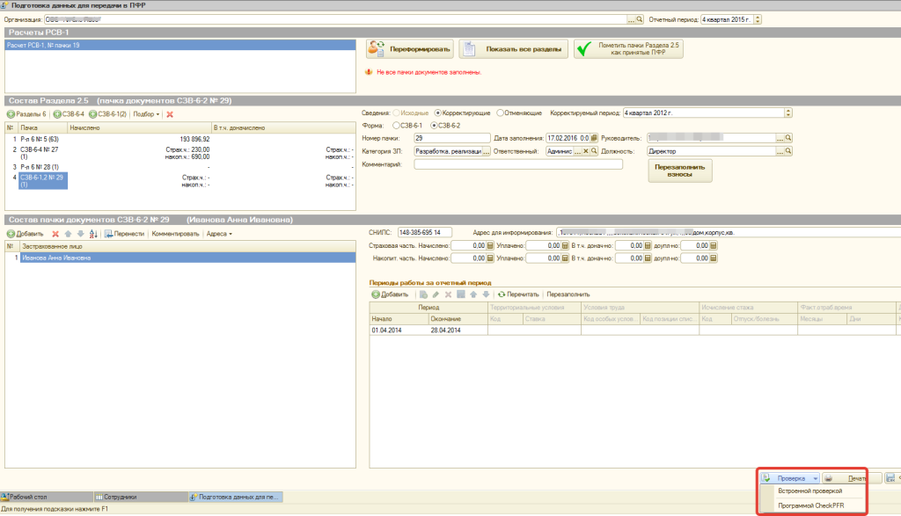Click Перечитать in periods toolbar

point(518,294)
